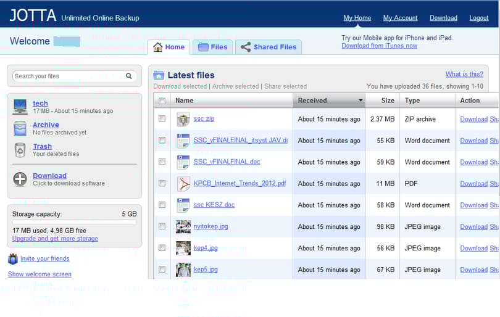Screen dimensions: 500x317
Task: Click the Share selected action
Action: coord(285,86)
